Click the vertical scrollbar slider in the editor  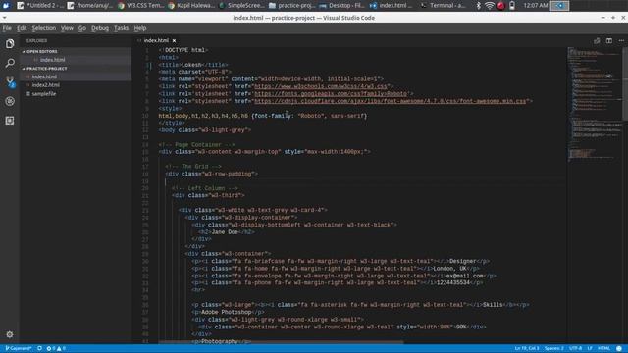click(x=625, y=83)
